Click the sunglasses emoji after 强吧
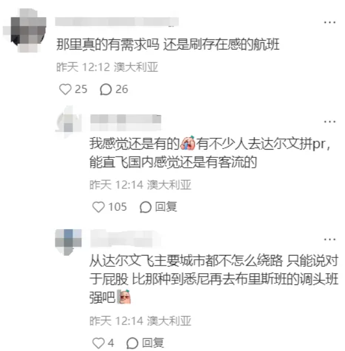The width and height of the screenshot is (345, 351). pos(124,296)
